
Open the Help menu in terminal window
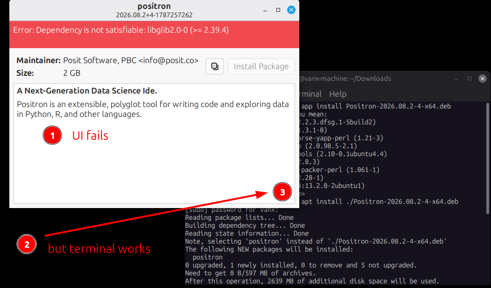[338, 94]
